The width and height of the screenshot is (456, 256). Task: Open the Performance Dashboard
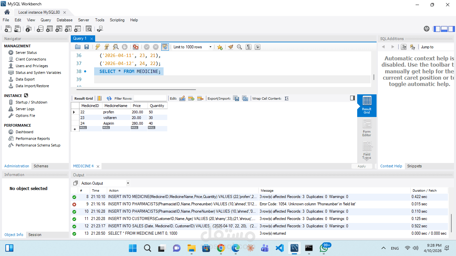[24, 132]
